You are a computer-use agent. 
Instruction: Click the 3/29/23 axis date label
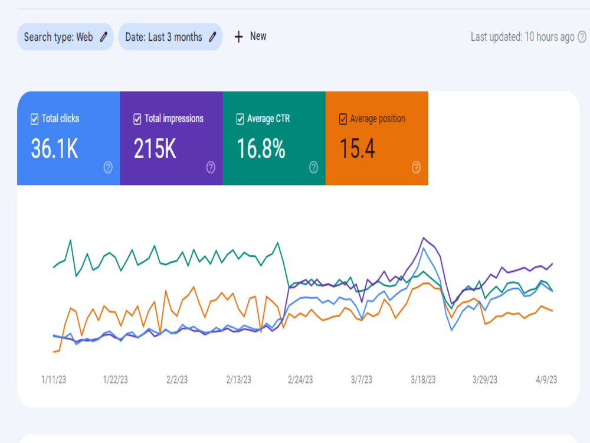tap(485, 380)
